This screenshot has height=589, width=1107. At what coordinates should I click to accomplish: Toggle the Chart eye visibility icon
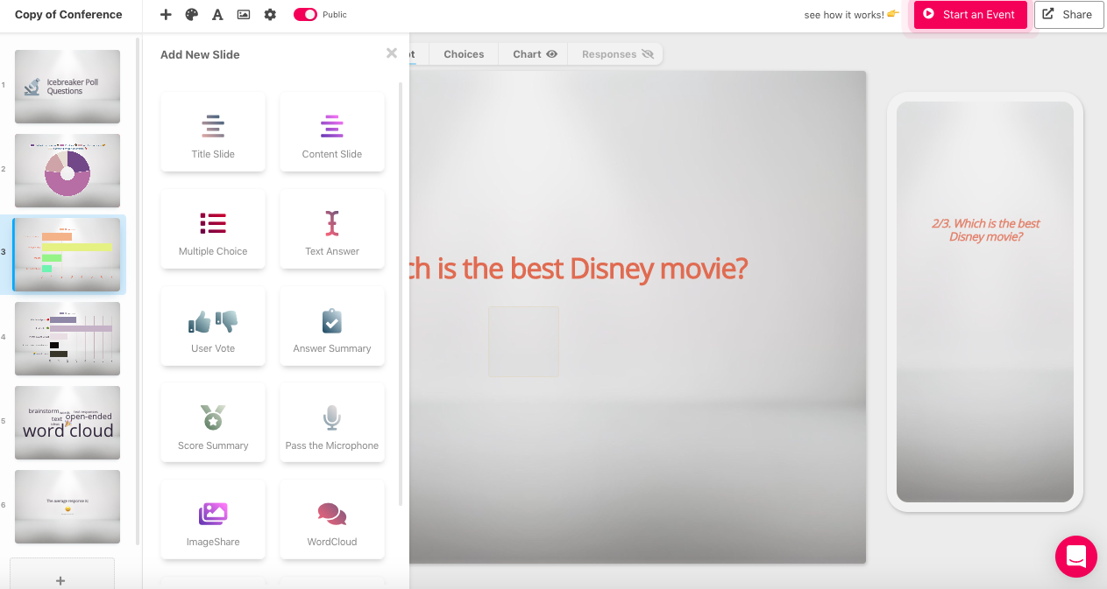pyautogui.click(x=552, y=54)
